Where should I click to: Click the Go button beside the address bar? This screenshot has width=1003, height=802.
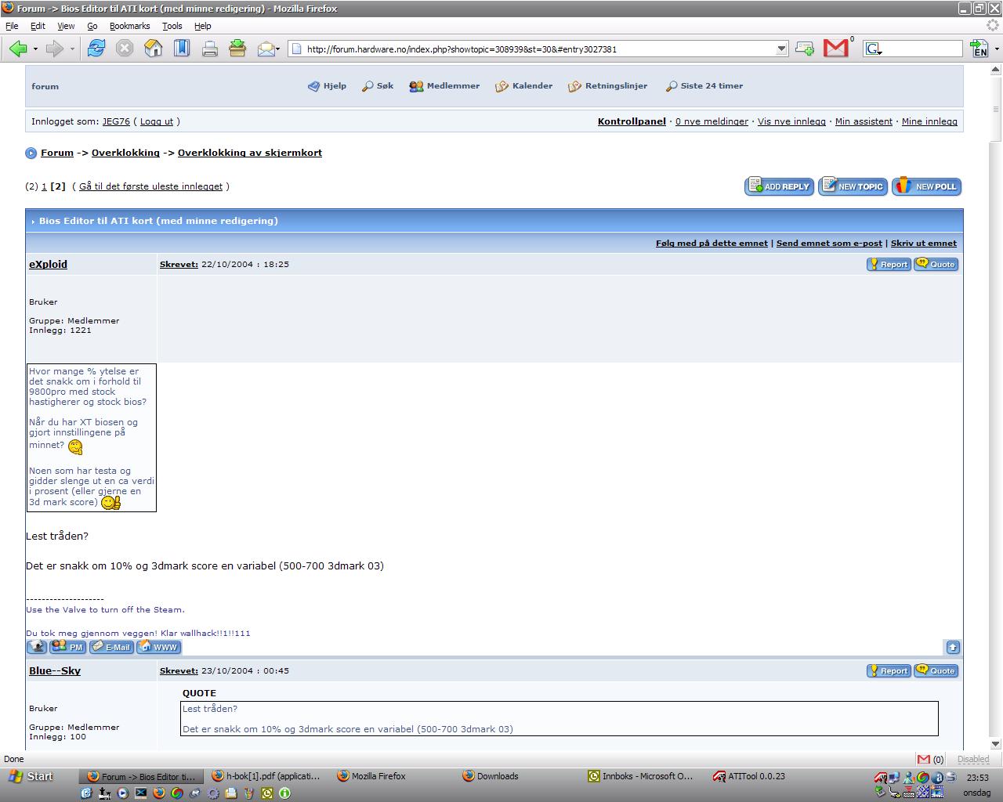tap(804, 49)
